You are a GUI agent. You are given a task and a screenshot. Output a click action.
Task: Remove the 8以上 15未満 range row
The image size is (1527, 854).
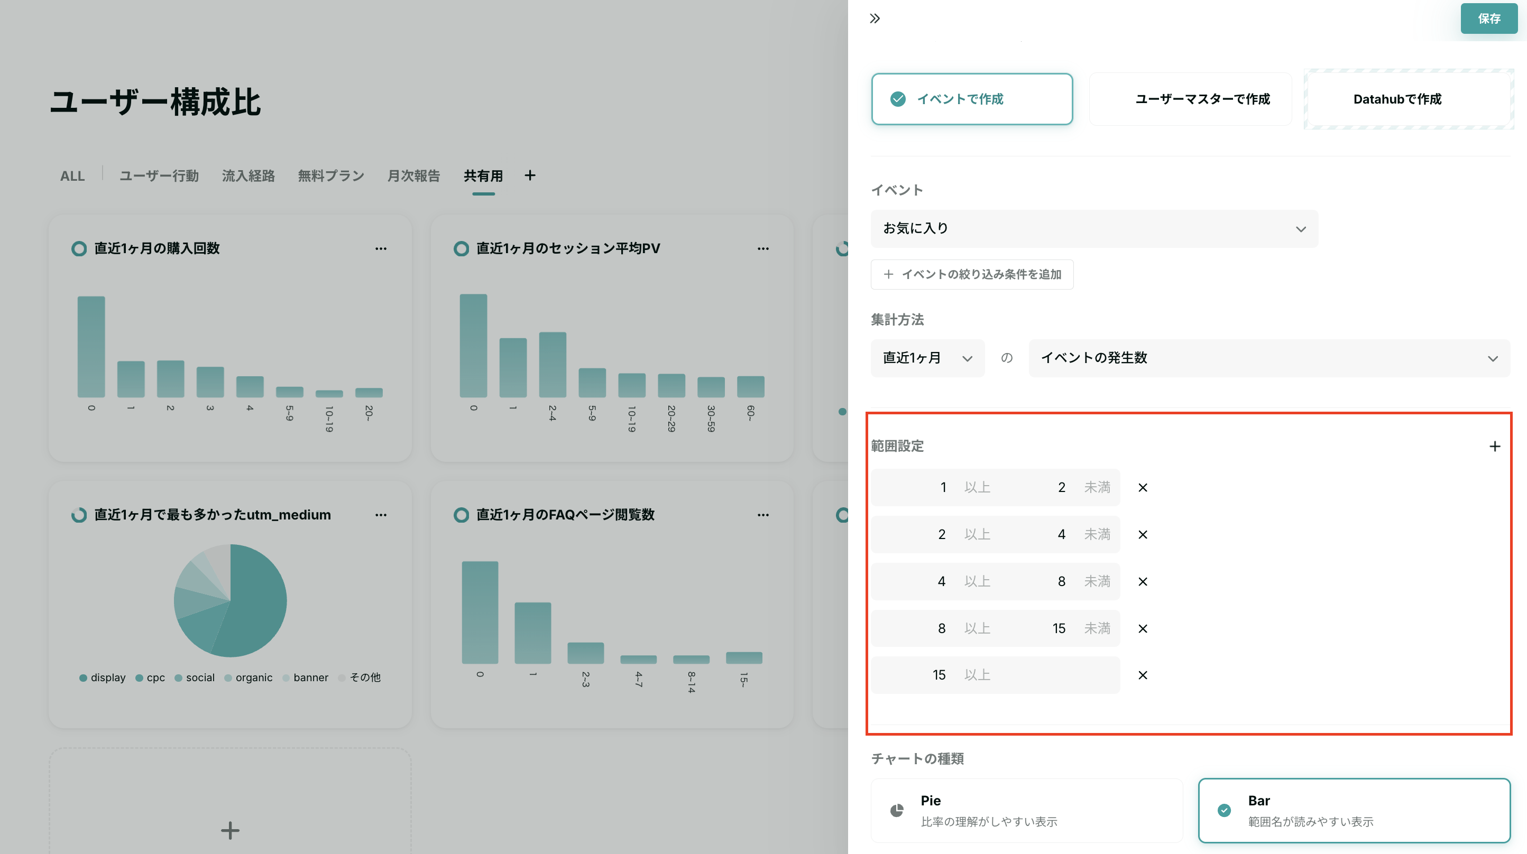pos(1142,628)
